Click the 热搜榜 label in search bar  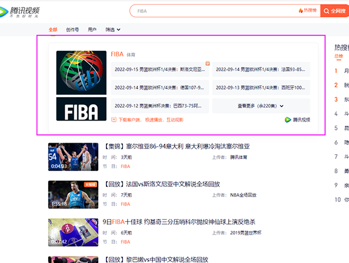coord(310,10)
